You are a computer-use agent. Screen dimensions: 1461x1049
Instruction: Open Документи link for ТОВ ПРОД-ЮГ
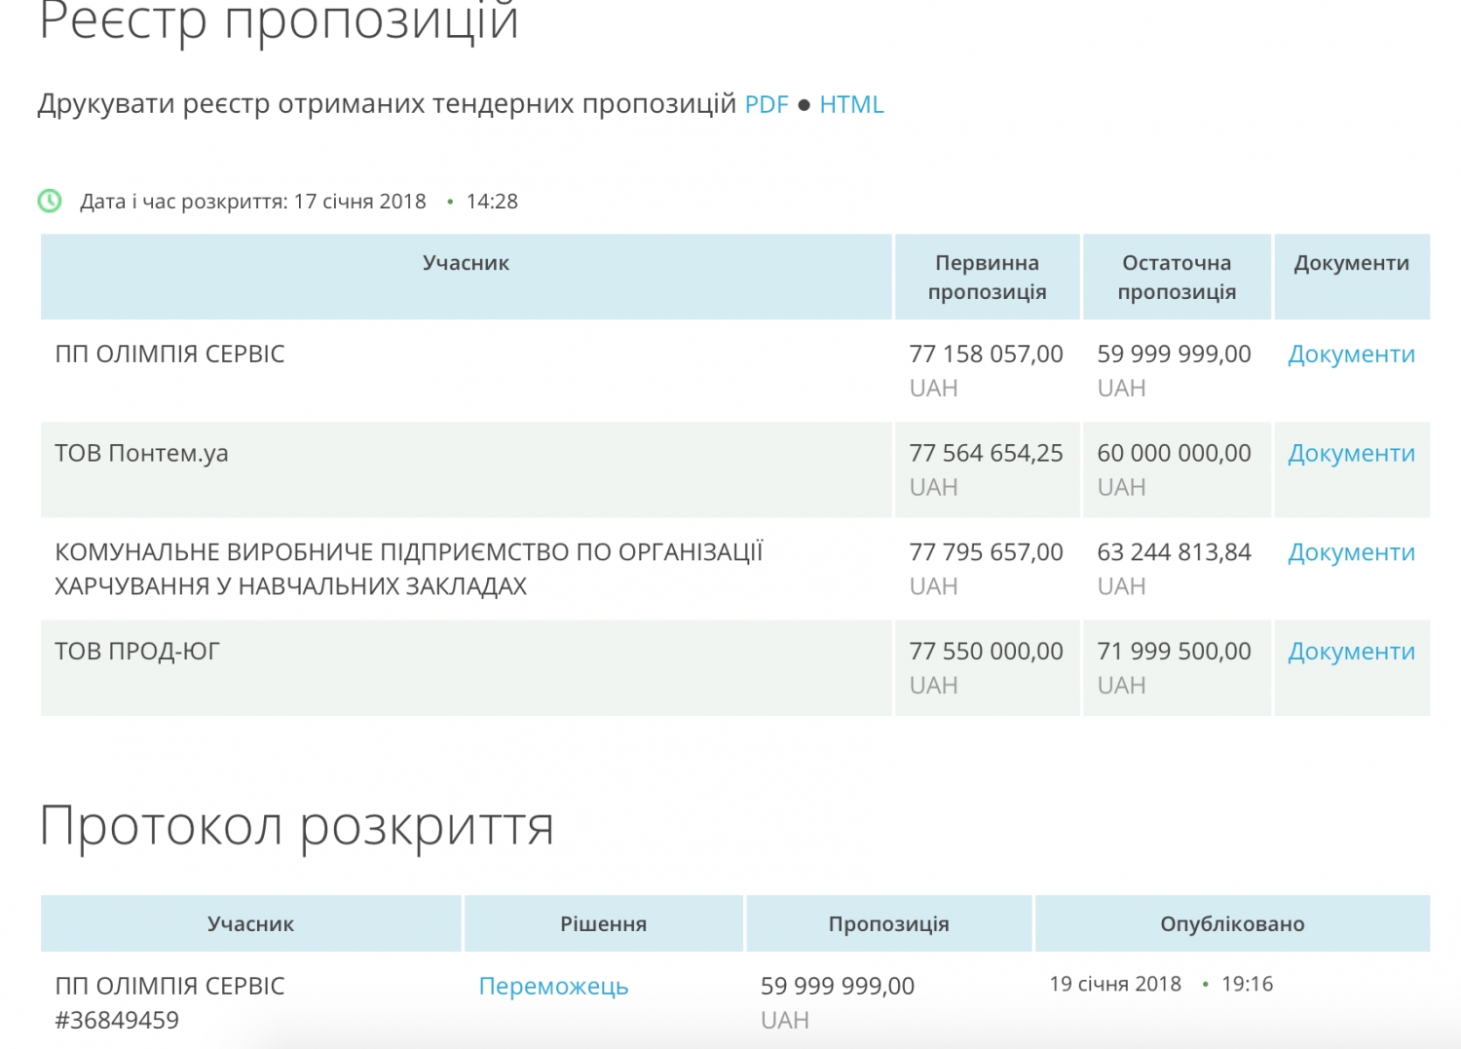1350,653
